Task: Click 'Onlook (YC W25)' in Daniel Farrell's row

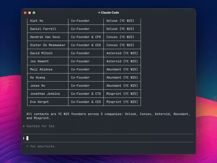Action: tap(120, 29)
